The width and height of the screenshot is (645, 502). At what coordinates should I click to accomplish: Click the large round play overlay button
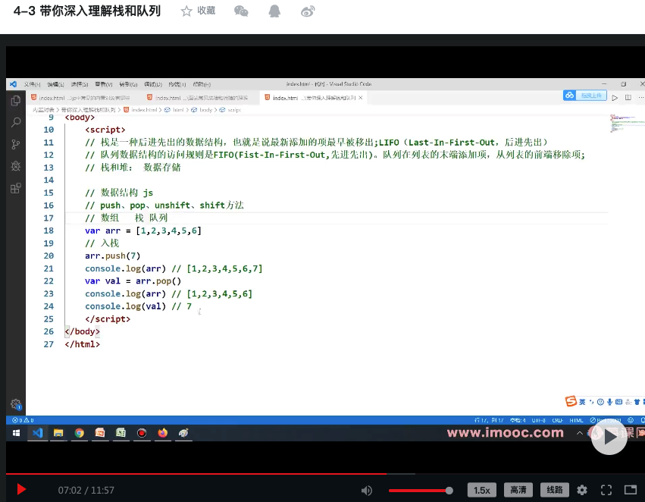pos(609,437)
